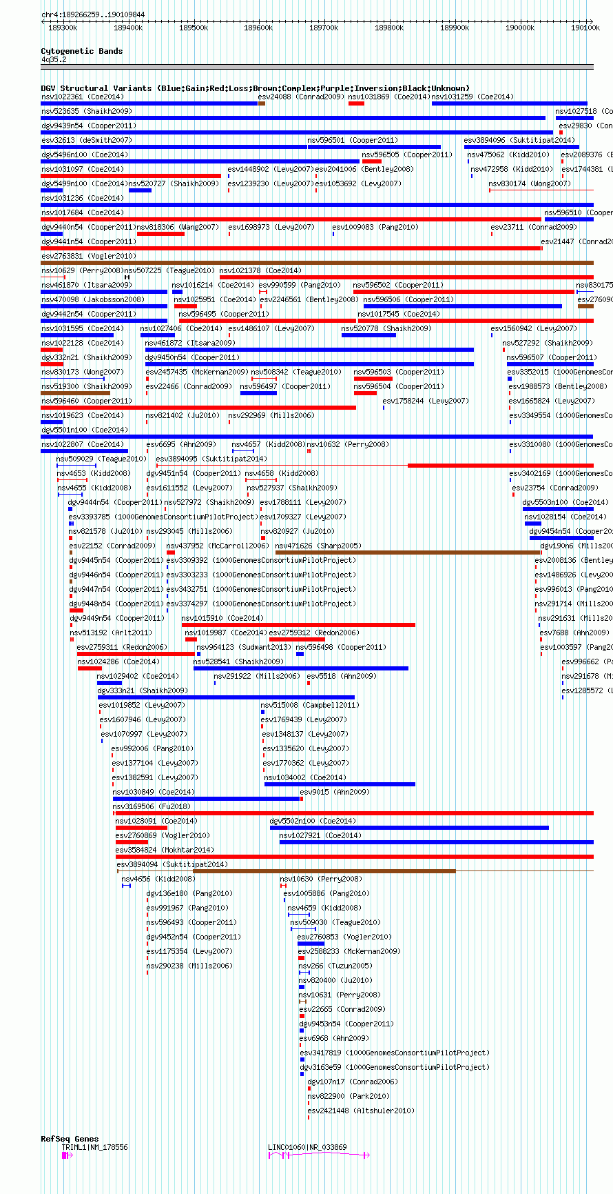
Task: Select variant nsv507225 (Teague2010) label
Action: pos(169,270)
